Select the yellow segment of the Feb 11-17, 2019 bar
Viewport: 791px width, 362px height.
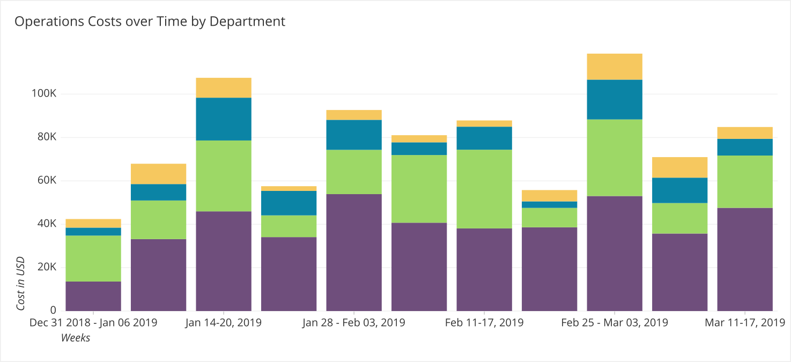tap(484, 123)
